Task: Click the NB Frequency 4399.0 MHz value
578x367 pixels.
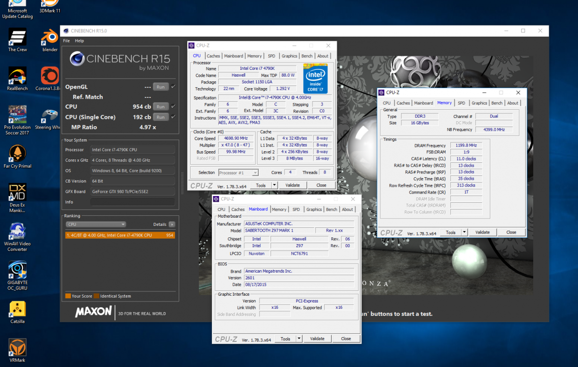Action: 494,130
